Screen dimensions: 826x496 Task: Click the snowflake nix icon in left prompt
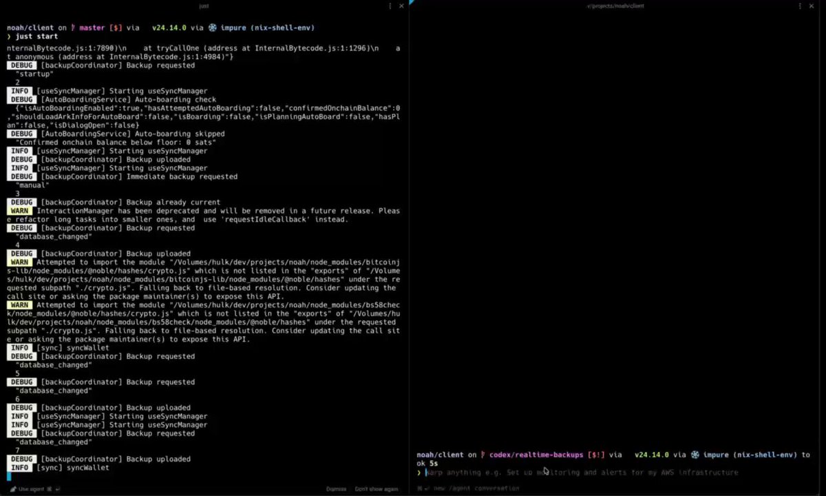tap(213, 28)
